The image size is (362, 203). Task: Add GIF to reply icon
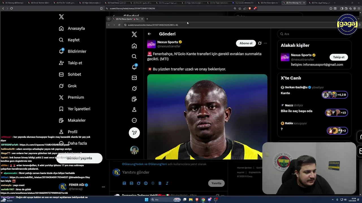coord(132,183)
